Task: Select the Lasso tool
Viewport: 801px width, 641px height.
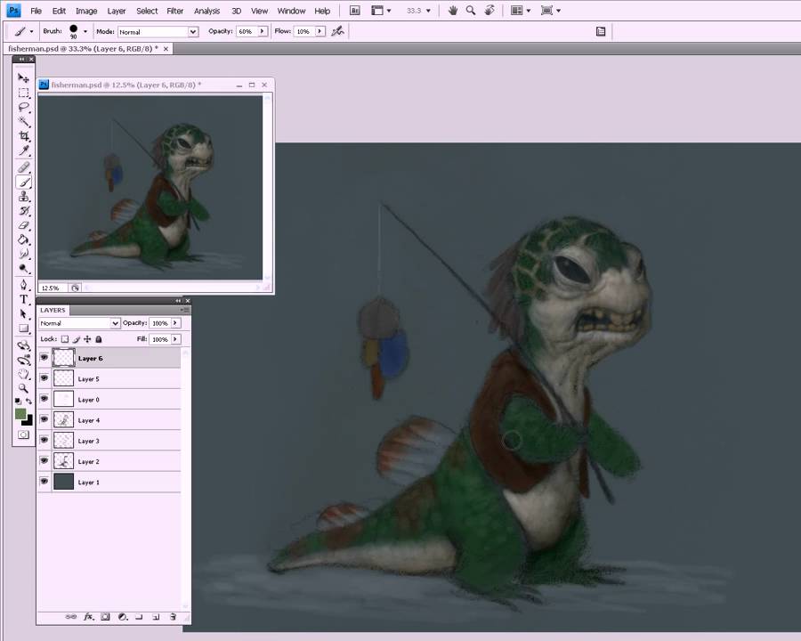Action: point(23,108)
